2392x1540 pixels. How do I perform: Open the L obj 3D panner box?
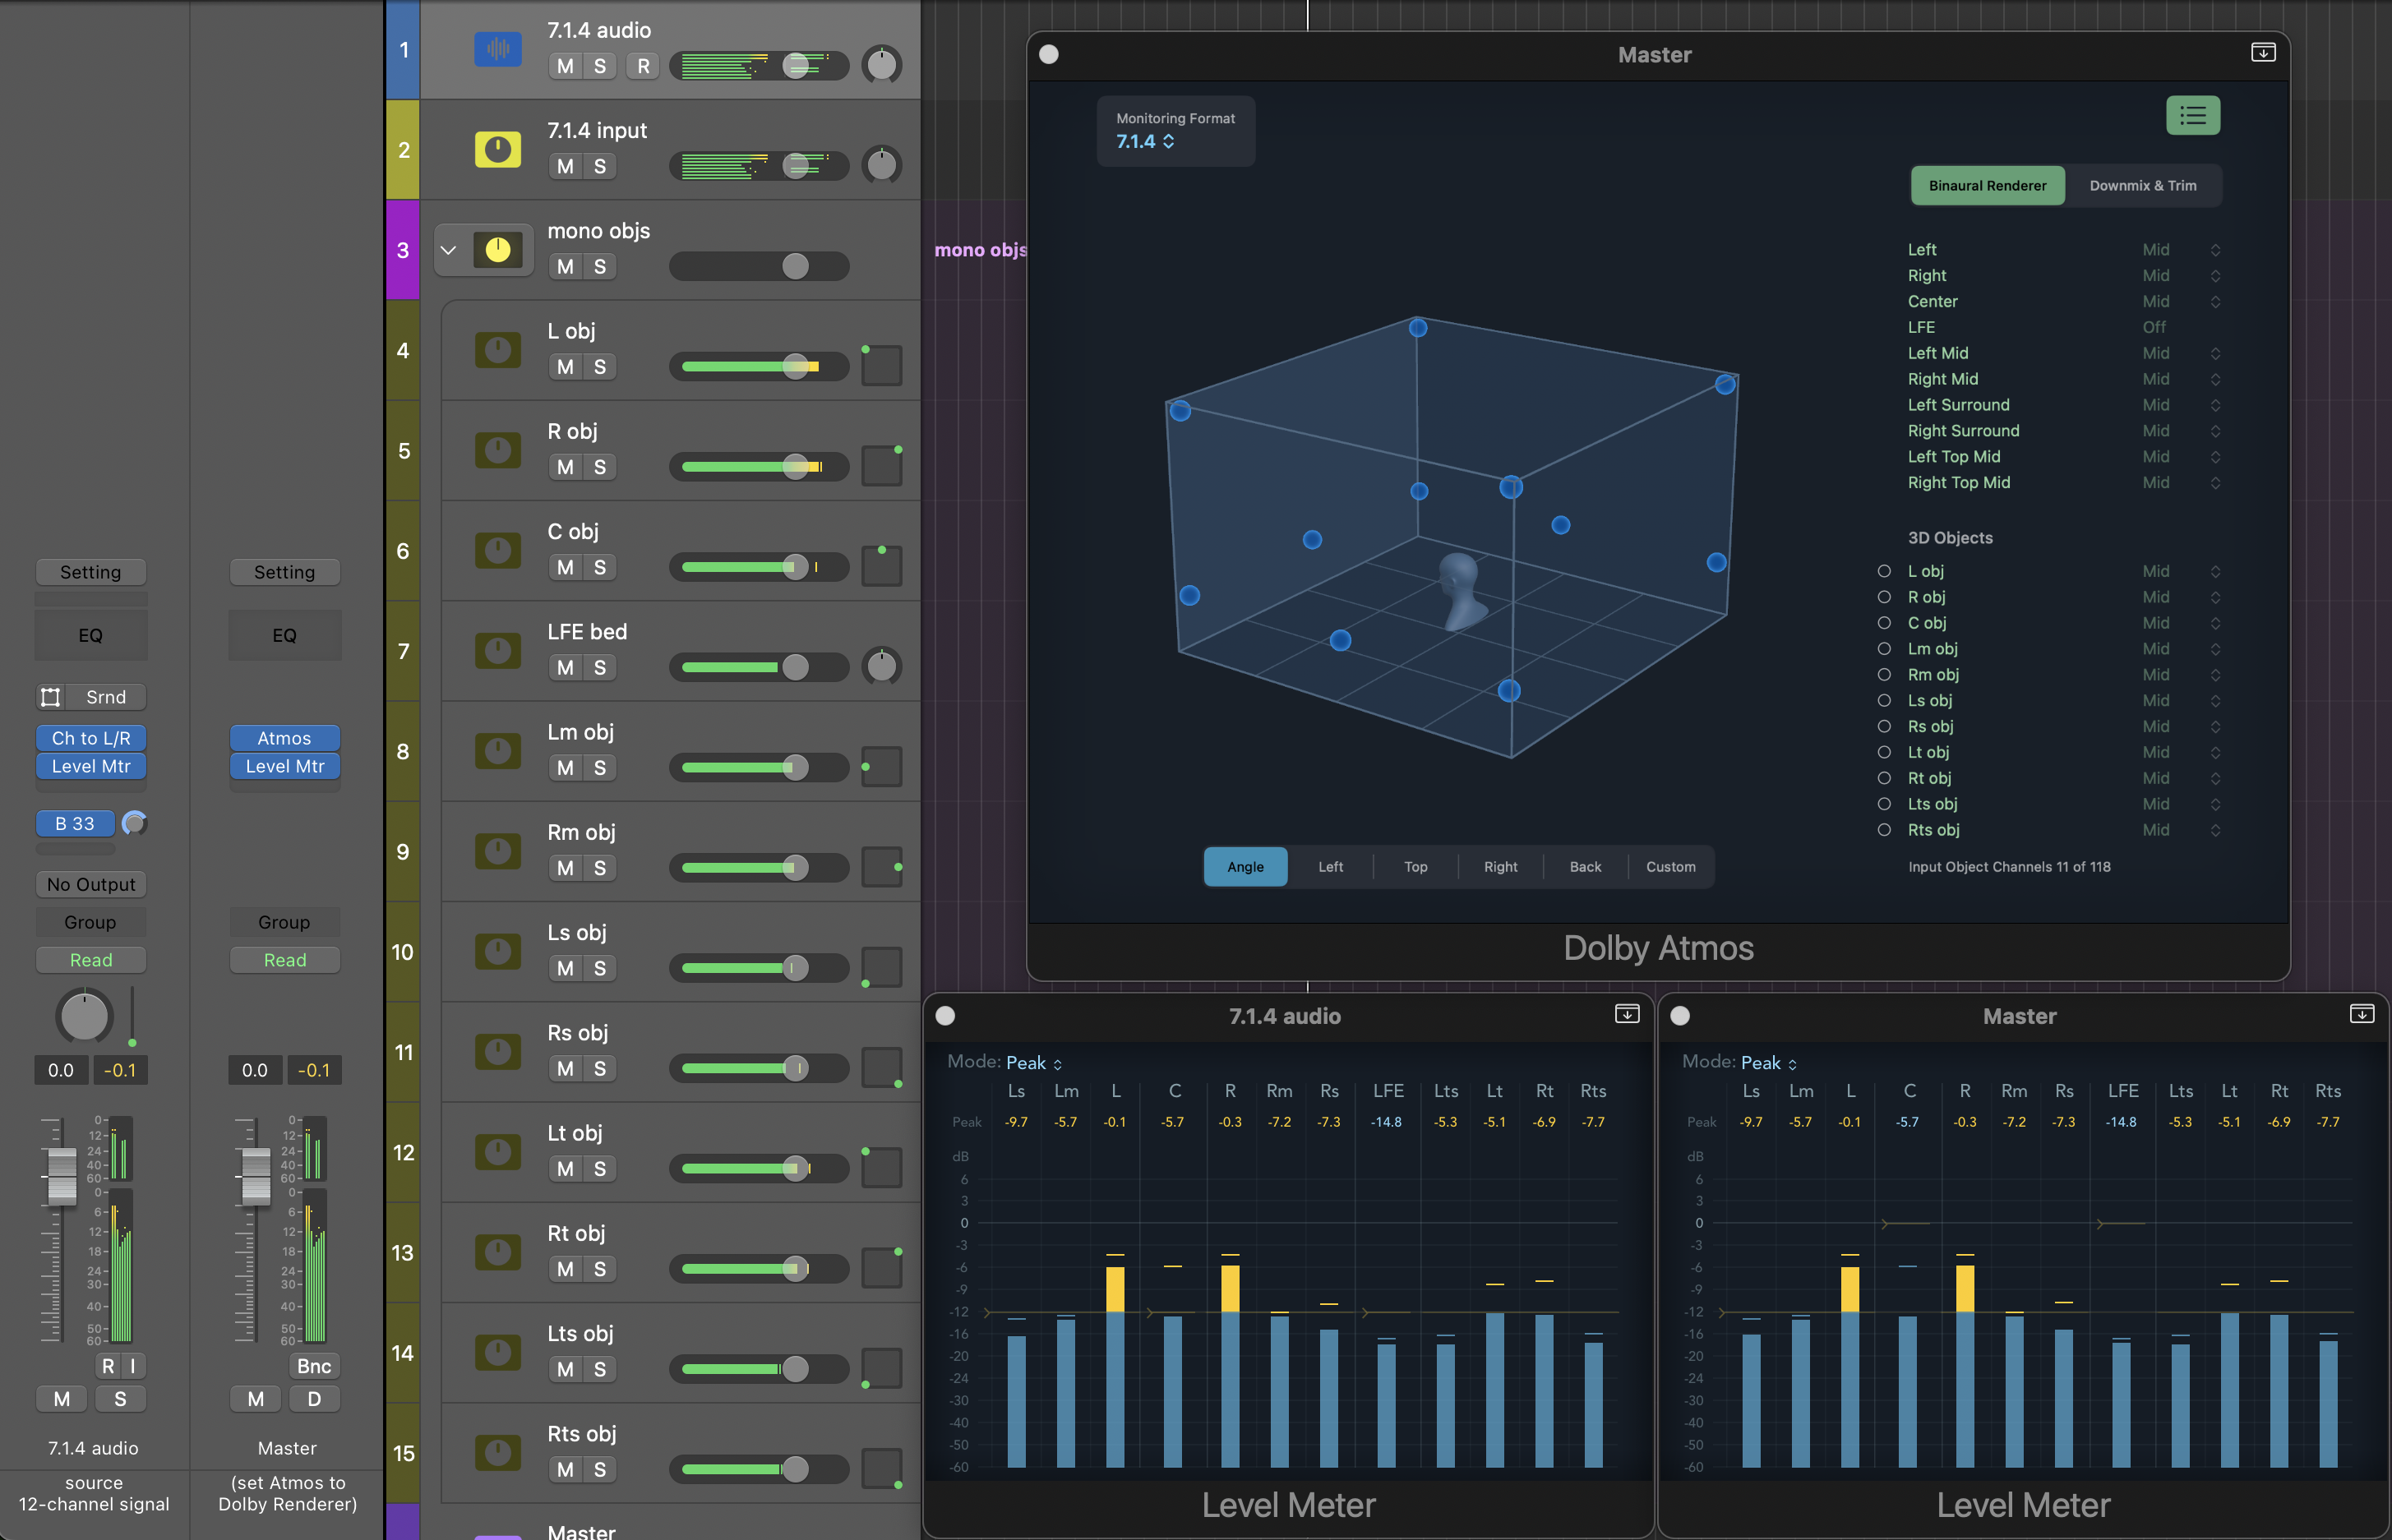point(882,365)
